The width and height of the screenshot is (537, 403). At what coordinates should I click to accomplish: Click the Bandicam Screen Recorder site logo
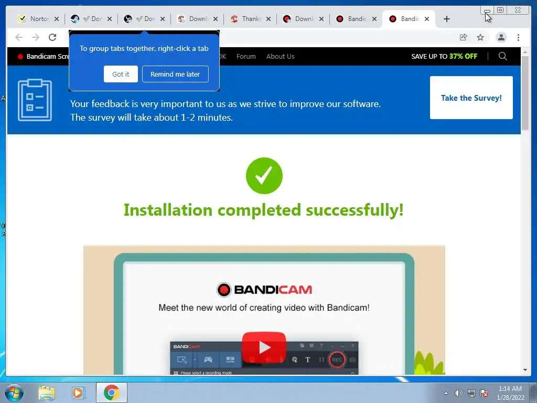coord(44,56)
